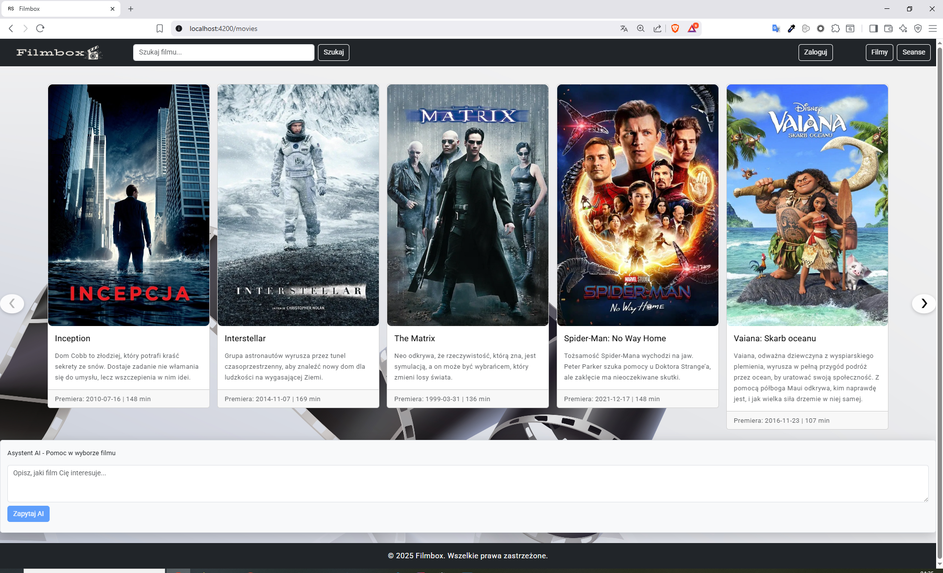Click the Filmbox logo in the navbar

tap(59, 52)
